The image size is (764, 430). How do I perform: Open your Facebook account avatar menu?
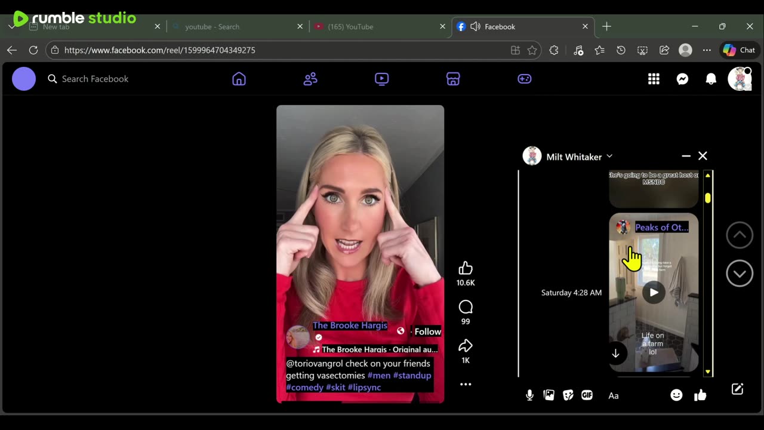click(x=740, y=79)
